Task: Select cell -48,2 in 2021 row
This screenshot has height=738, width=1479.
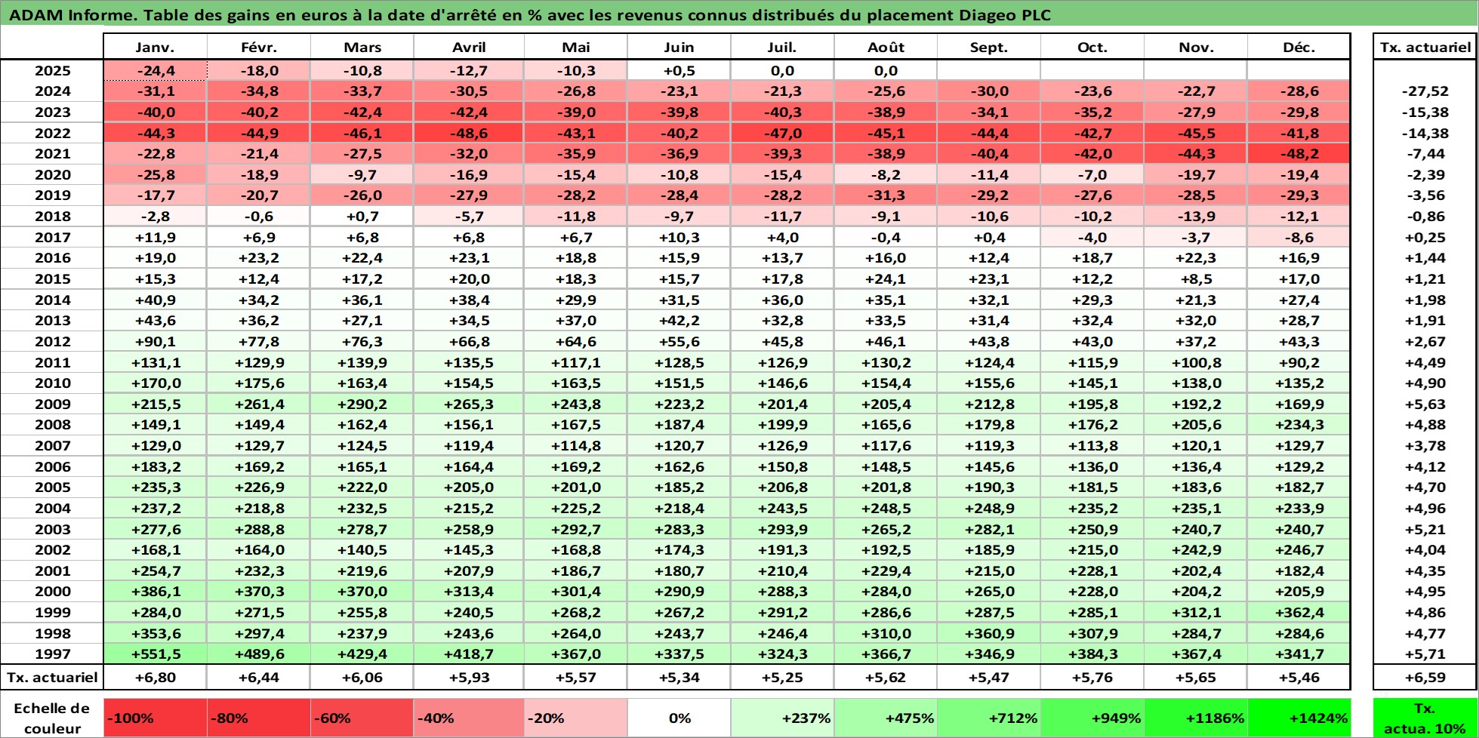Action: click(1299, 153)
